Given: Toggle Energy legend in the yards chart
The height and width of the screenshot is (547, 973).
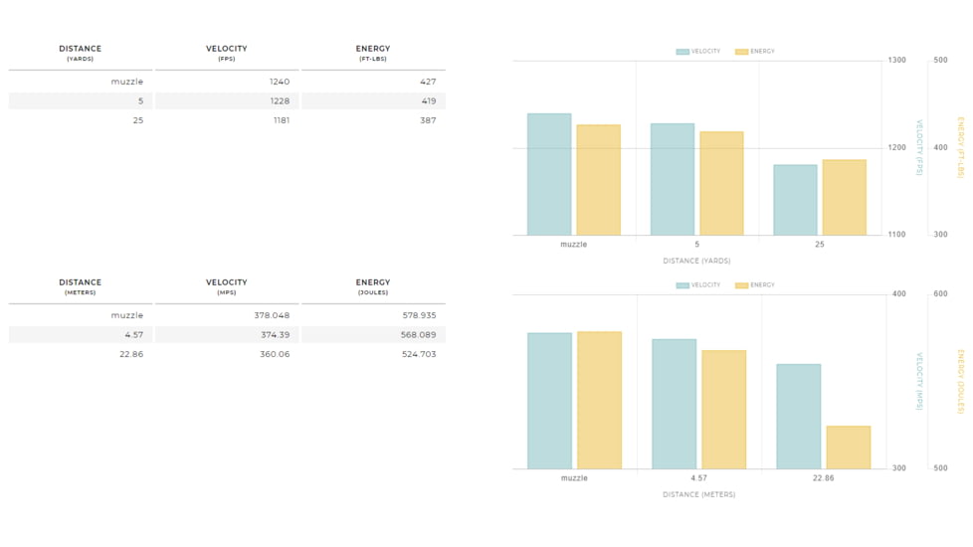Looking at the screenshot, I should [755, 52].
